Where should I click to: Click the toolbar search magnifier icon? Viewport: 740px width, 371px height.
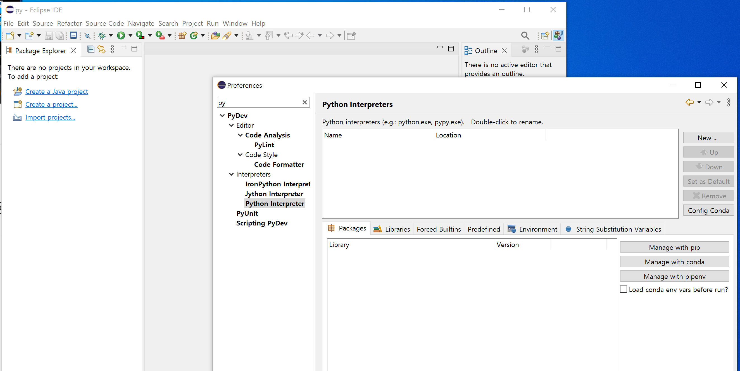pos(525,35)
